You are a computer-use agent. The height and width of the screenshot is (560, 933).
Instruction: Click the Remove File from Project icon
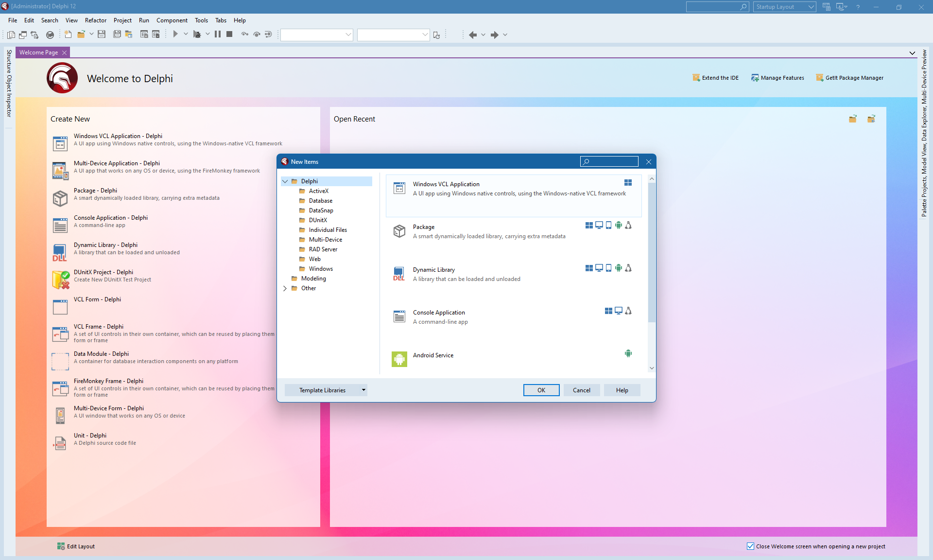(156, 34)
